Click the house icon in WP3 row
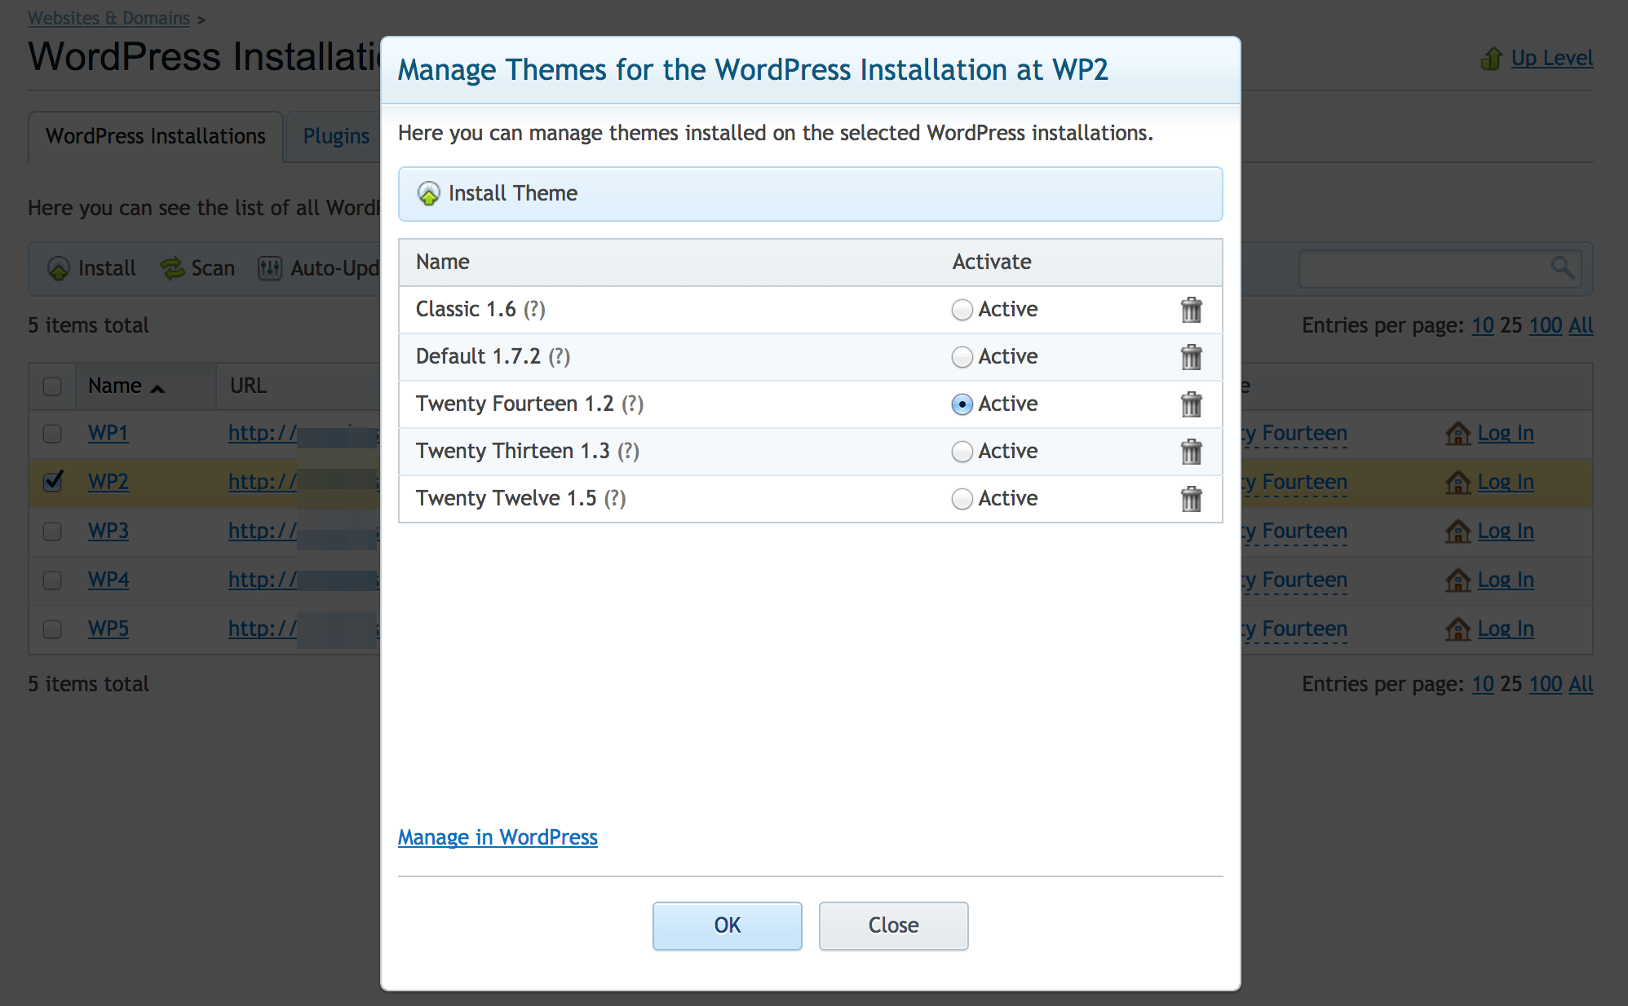 [x=1458, y=532]
